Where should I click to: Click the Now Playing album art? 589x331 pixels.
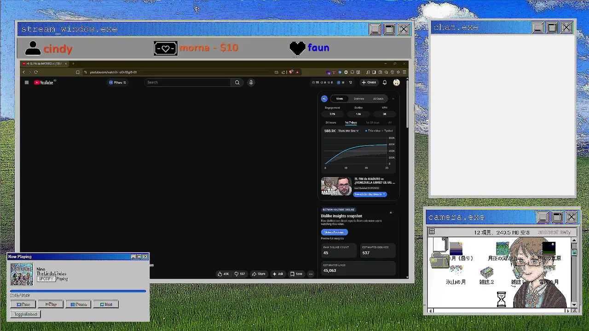pyautogui.click(x=22, y=274)
